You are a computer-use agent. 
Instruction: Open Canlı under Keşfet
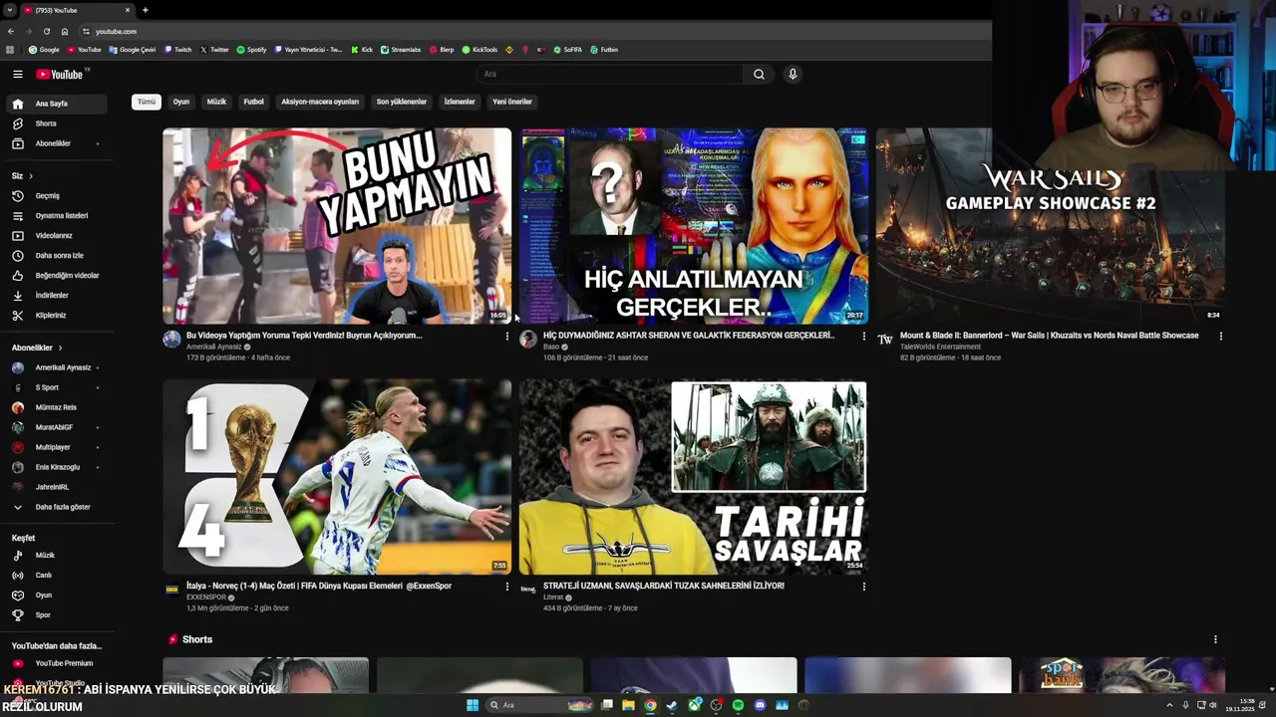56,576
